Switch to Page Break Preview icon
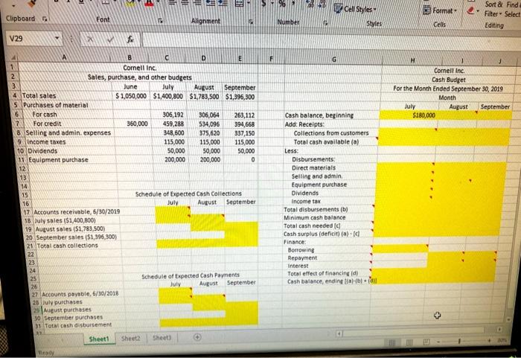The image size is (521, 358). pos(426,342)
